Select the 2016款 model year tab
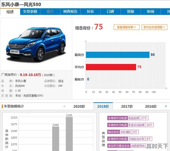The image size is (170, 151). (151, 106)
